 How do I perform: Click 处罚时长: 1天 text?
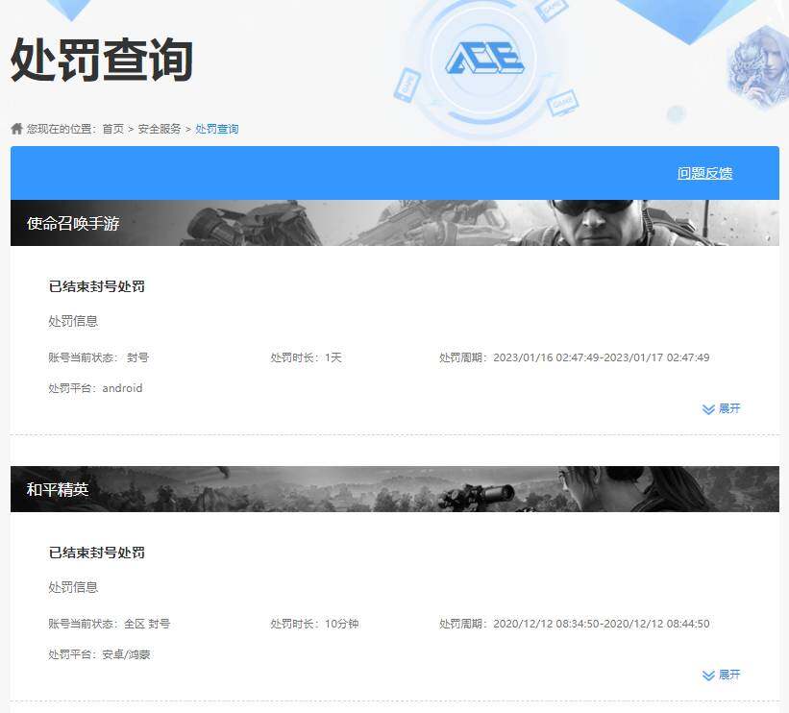point(306,357)
